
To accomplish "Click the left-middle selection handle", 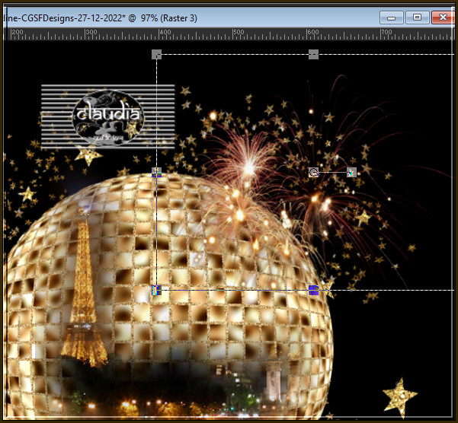I will click(156, 172).
